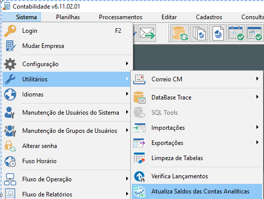The height and width of the screenshot is (199, 264).
Task: Open the Consulta menu
Action: click(x=252, y=17)
